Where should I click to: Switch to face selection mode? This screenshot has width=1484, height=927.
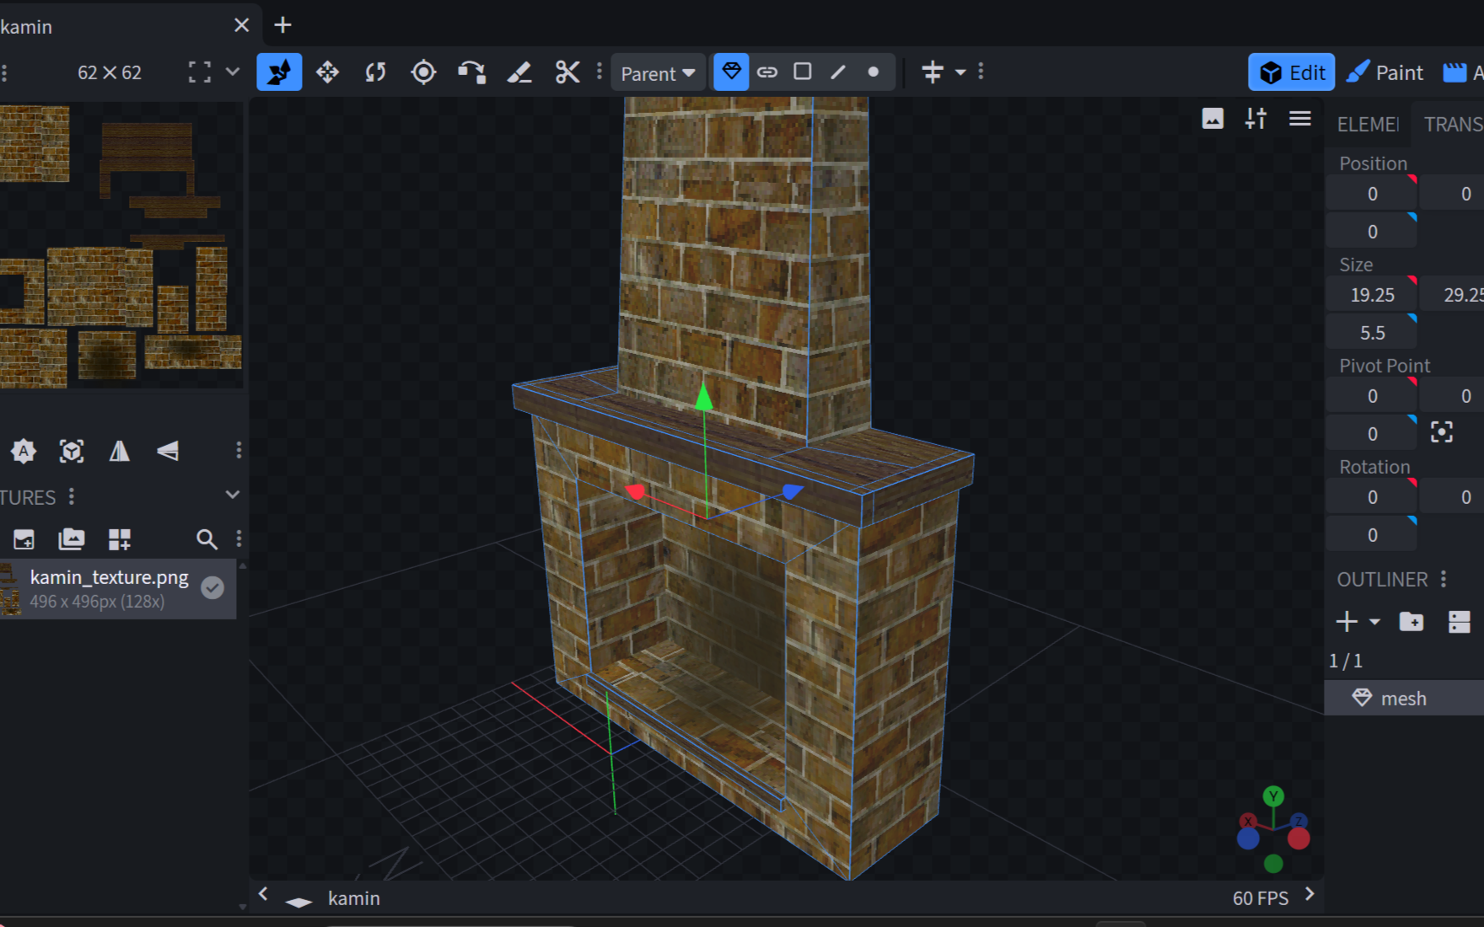click(x=802, y=72)
